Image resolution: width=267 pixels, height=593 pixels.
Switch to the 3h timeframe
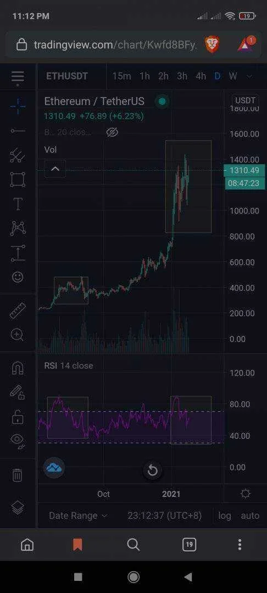tap(182, 76)
